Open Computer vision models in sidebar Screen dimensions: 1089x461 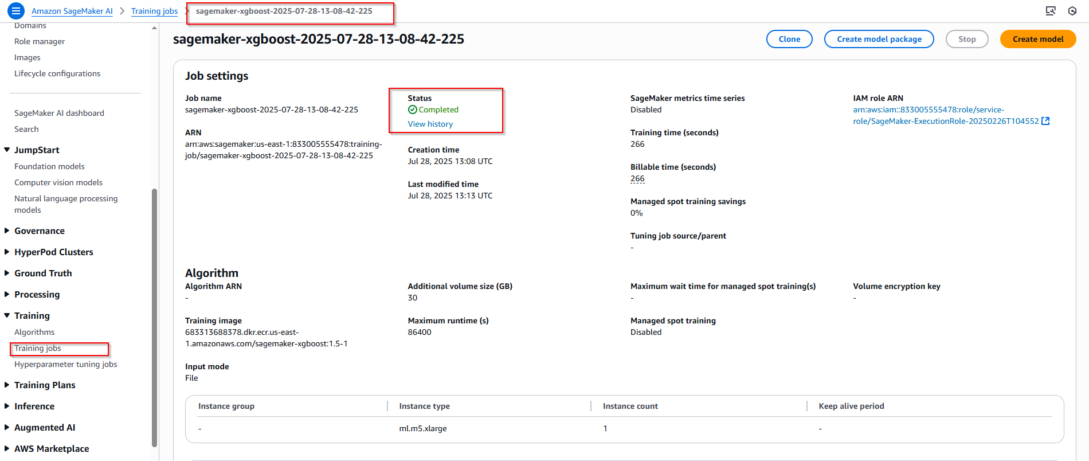[58, 182]
